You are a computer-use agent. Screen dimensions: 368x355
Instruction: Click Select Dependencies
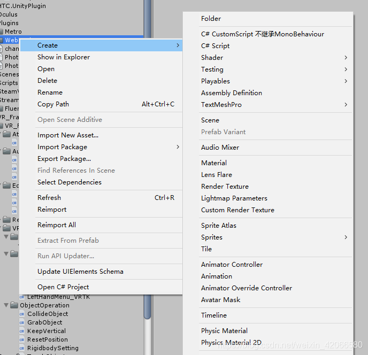(x=102, y=182)
